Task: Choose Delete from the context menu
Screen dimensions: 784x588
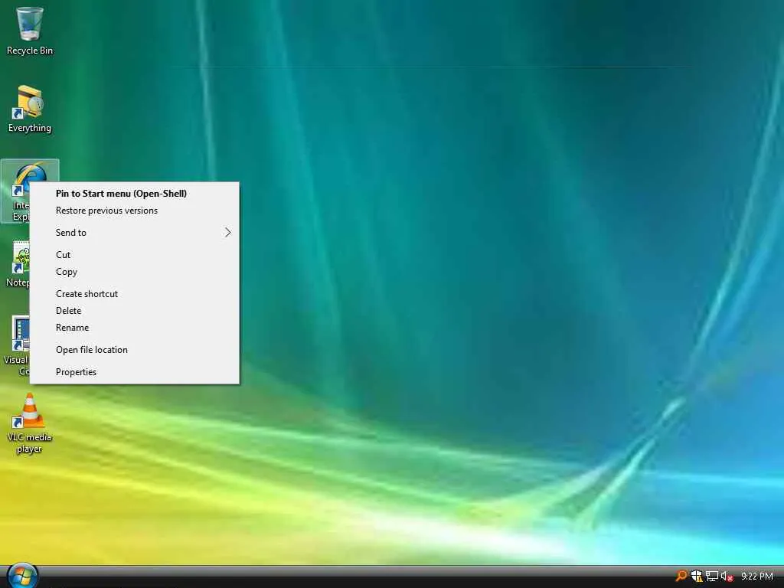Action: pyautogui.click(x=135, y=311)
